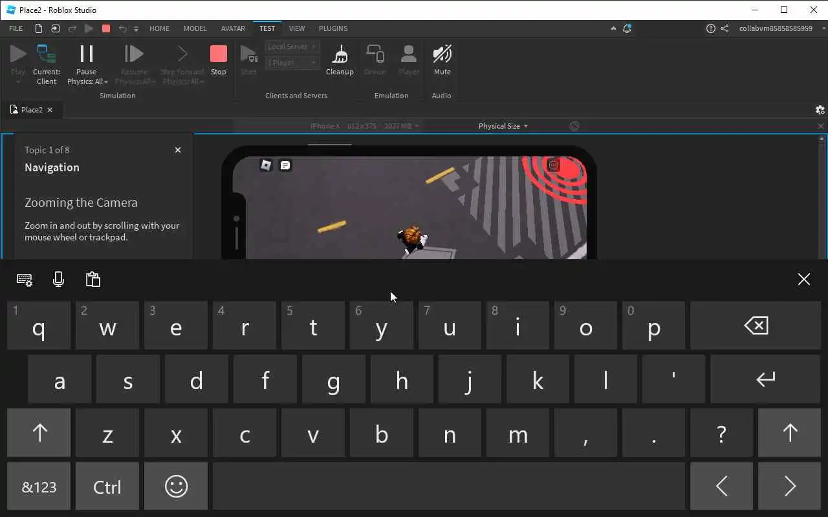Open the help question mark icon
Image resolution: width=828 pixels, height=517 pixels.
(x=711, y=28)
